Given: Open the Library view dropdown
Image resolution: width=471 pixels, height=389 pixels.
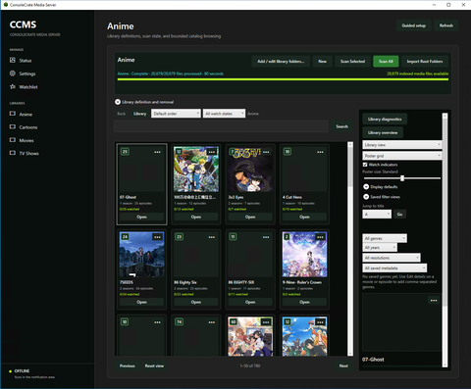Looking at the screenshot, I should click(402, 145).
